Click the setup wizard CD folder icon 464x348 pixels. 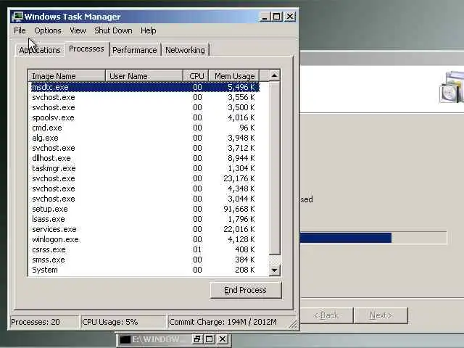pos(452,88)
